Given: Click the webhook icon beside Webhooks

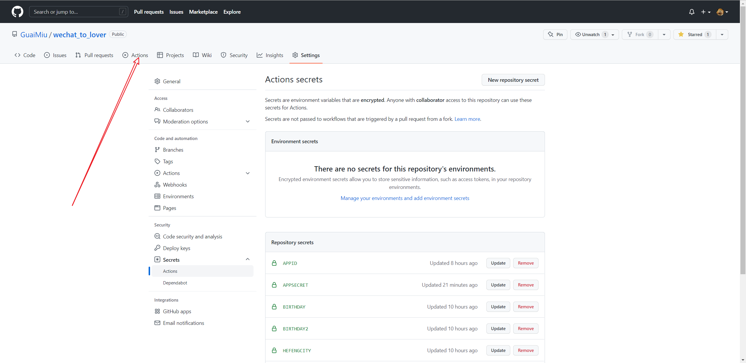Looking at the screenshot, I should (x=157, y=185).
